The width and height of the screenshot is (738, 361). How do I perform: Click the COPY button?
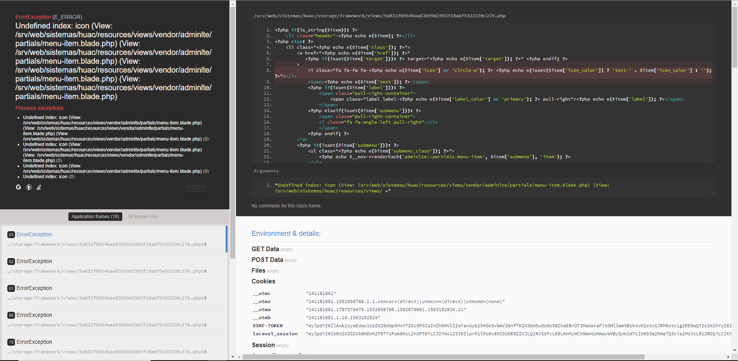click(196, 188)
